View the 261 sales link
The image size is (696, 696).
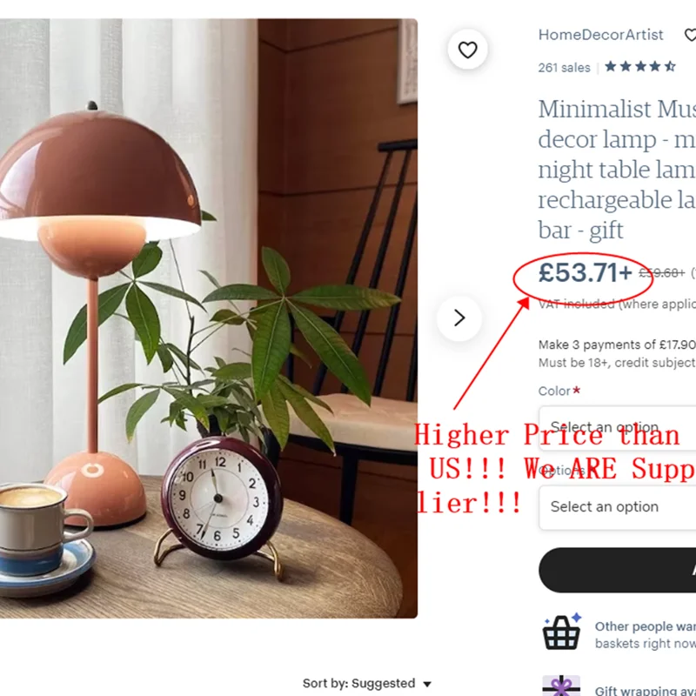564,68
